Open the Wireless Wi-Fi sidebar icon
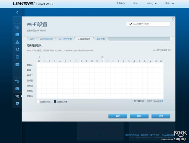The width and height of the screenshot is (189, 143). click(x=17, y=96)
